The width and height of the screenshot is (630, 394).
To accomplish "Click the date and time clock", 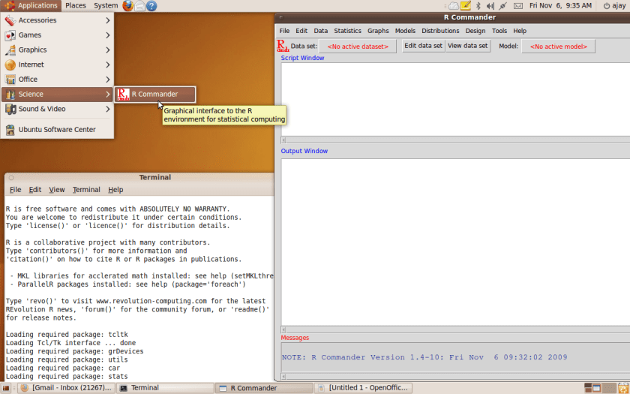I will point(560,6).
